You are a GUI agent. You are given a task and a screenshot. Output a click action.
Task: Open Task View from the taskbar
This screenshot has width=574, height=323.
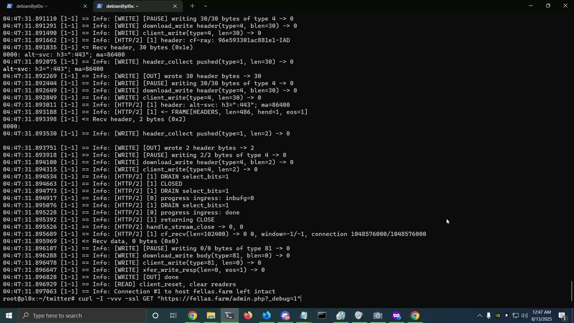click(x=174, y=316)
